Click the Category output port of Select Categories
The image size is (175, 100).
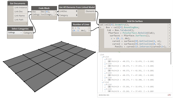[28, 33]
